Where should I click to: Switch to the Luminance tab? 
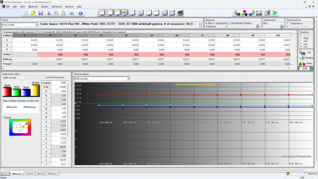coord(29,174)
